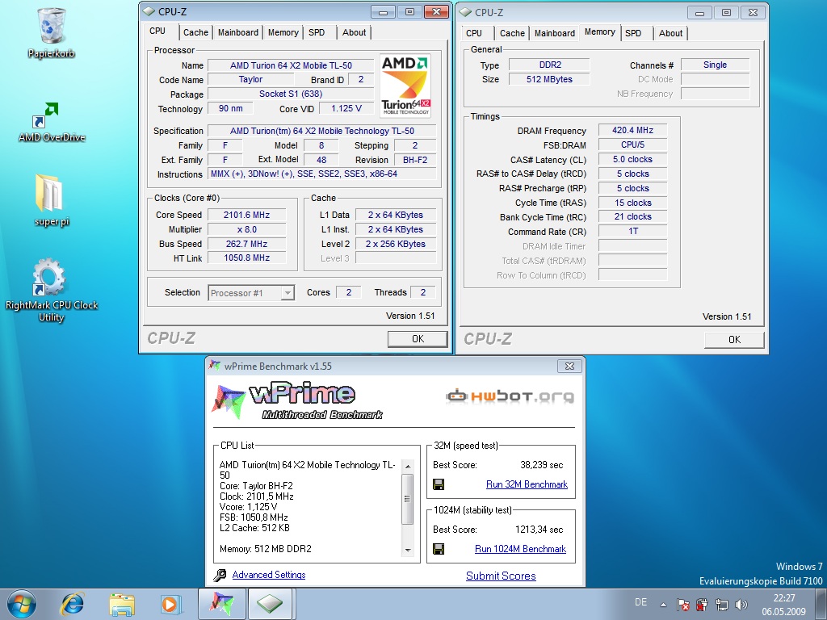Image resolution: width=827 pixels, height=620 pixels.
Task: Open the network tray icon
Action: click(721, 604)
